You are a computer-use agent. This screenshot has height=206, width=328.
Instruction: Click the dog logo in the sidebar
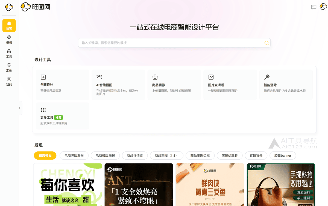click(x=9, y=7)
